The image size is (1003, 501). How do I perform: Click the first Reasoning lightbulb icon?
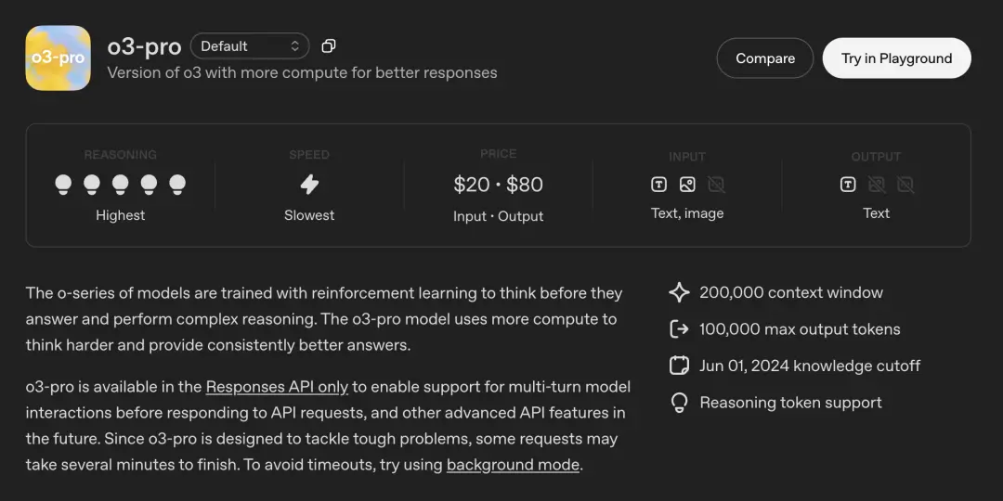63,185
